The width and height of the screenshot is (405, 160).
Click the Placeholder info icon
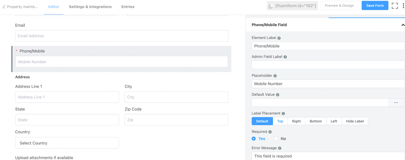tap(275, 76)
